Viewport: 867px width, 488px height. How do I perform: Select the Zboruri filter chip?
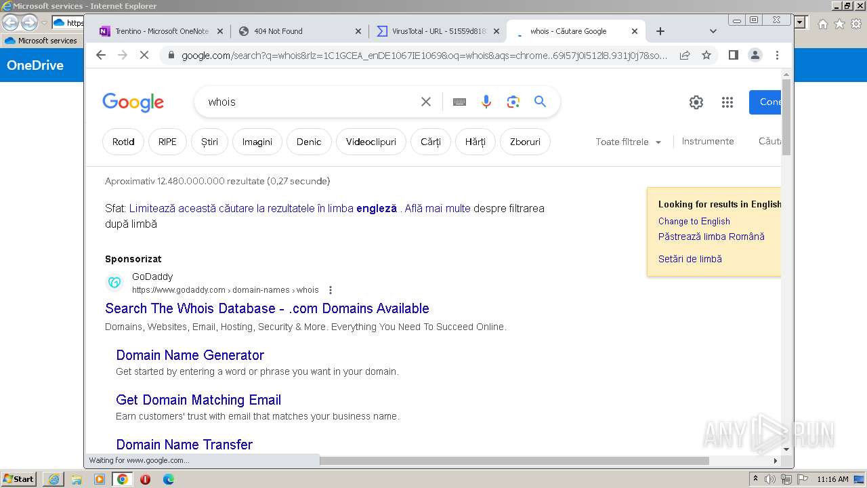click(525, 142)
